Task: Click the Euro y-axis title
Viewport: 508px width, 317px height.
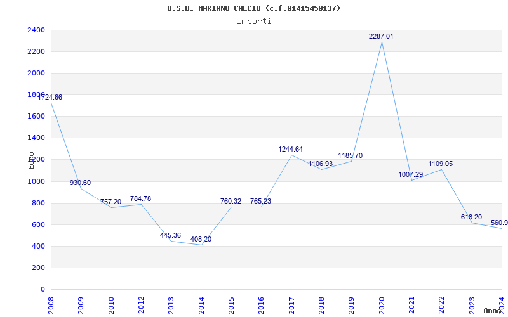Action: (x=31, y=160)
